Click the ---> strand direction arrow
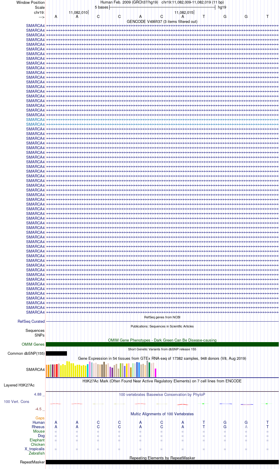Screen dimensions: 279x469 pos(41,17)
